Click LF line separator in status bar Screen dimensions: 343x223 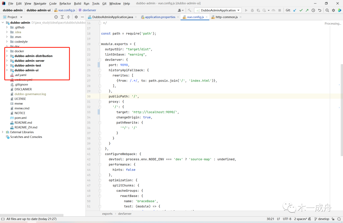point(279,219)
